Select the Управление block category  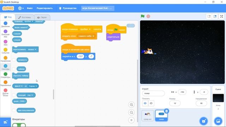(6, 59)
